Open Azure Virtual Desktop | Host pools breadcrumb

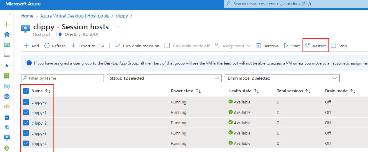(75, 16)
